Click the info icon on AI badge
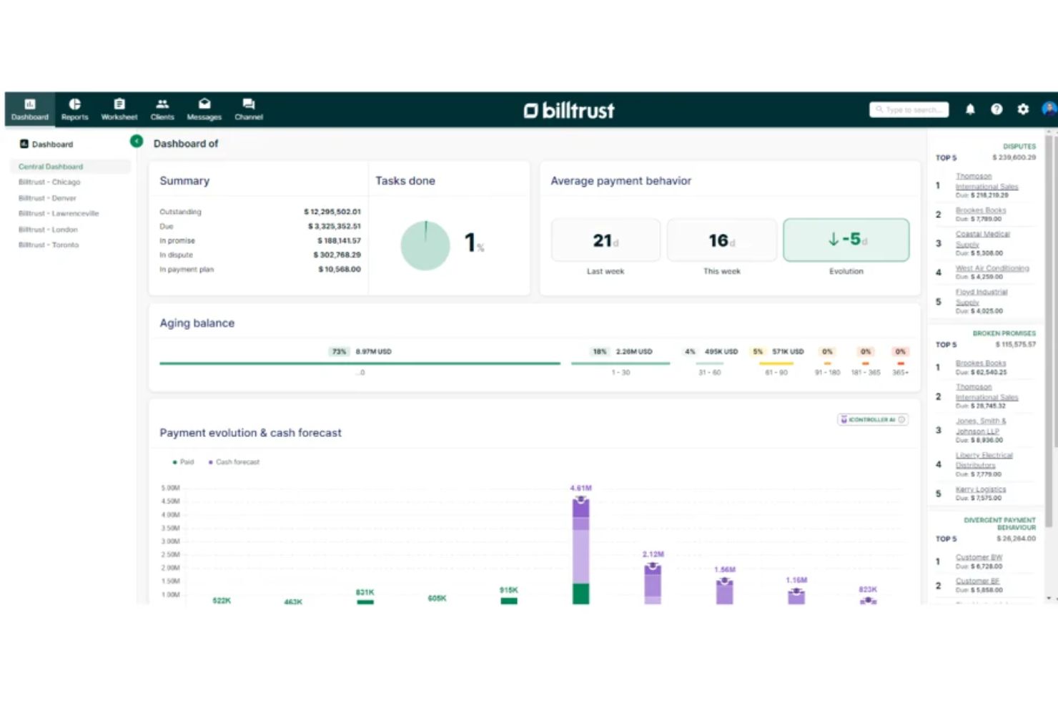1058x706 pixels. [901, 420]
